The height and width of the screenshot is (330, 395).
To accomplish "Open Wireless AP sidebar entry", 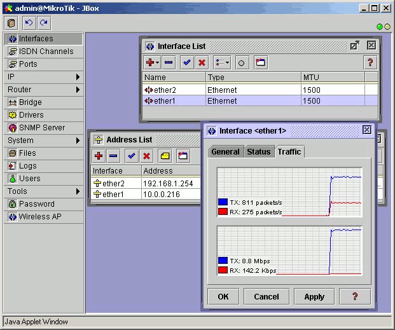I will tap(43, 217).
